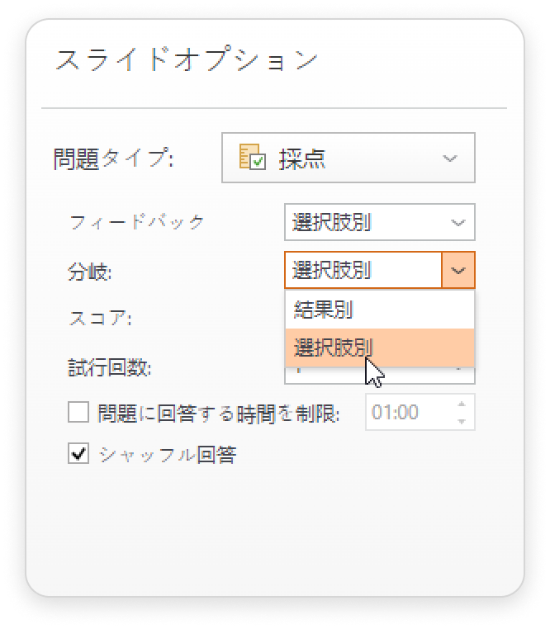Click the スライドオプション panel heading

pos(187,59)
